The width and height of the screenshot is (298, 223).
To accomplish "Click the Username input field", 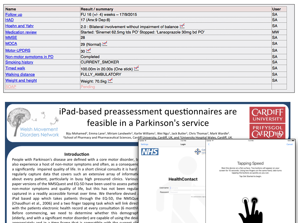I will pos(186,188).
